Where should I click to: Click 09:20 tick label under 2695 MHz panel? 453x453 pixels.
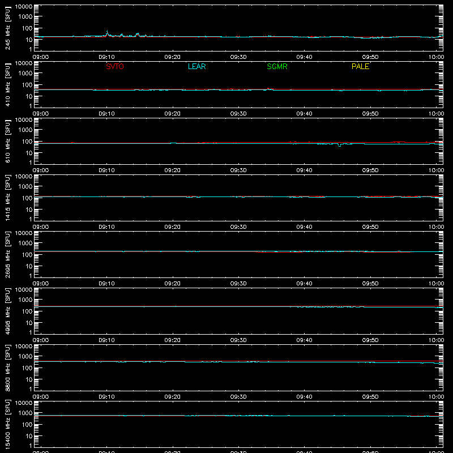point(173,284)
